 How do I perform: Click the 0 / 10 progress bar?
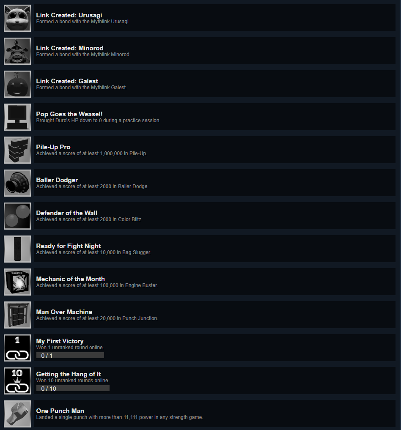[73, 388]
